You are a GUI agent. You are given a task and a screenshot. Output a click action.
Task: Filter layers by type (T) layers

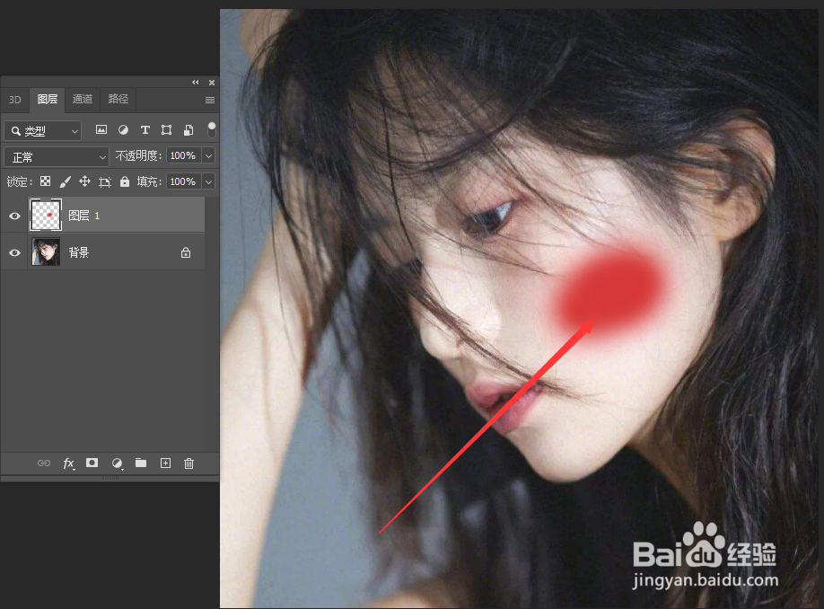[145, 129]
